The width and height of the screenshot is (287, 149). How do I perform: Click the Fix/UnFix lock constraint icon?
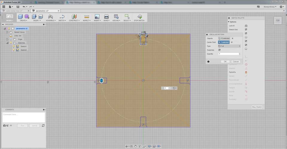click(x=246, y=72)
